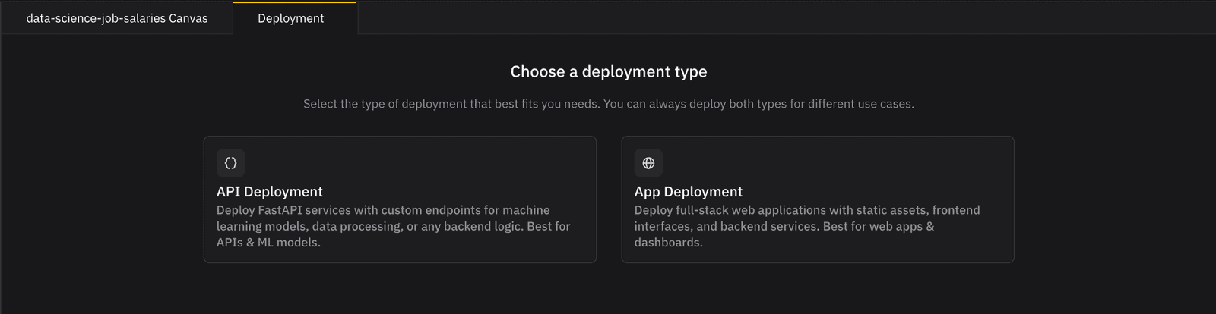Click the 'Choose a deployment type' heading
1216x314 pixels.
point(608,72)
